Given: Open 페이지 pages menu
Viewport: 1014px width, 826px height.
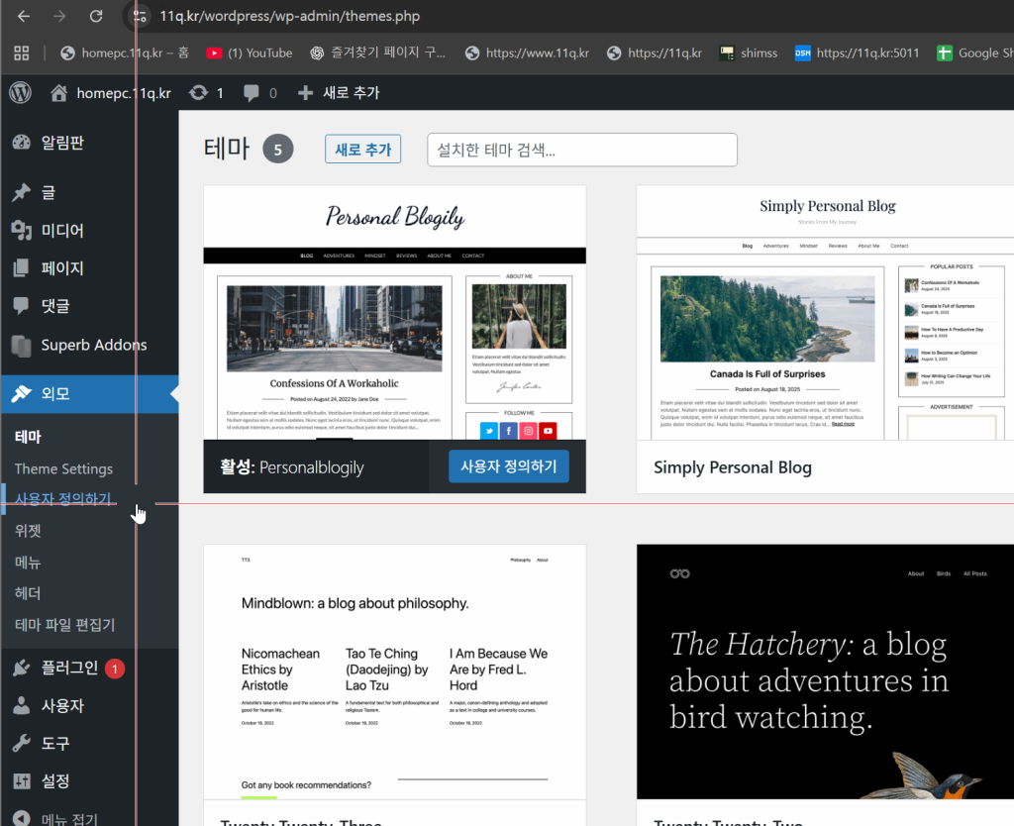Looking at the screenshot, I should point(89,267).
